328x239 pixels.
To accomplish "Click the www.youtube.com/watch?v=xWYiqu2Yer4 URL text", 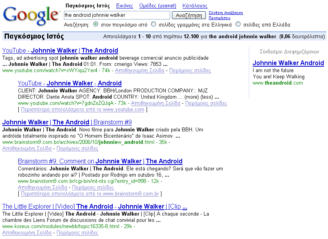I will [50, 71].
